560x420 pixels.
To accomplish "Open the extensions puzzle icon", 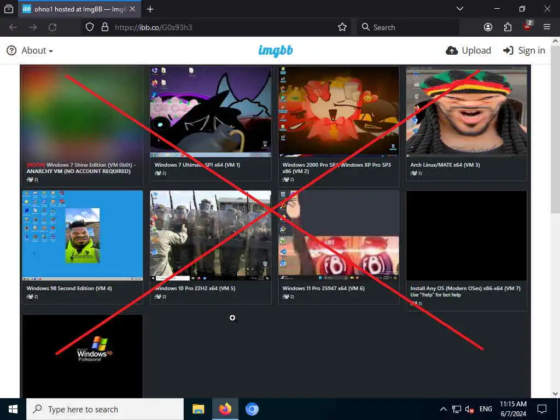I will point(507,27).
